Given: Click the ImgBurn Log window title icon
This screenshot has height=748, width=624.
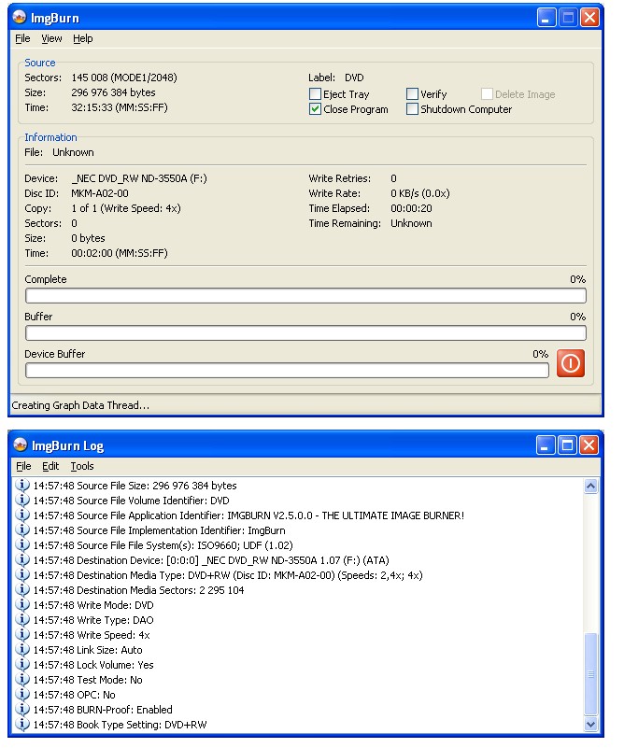Looking at the screenshot, I should [x=20, y=445].
